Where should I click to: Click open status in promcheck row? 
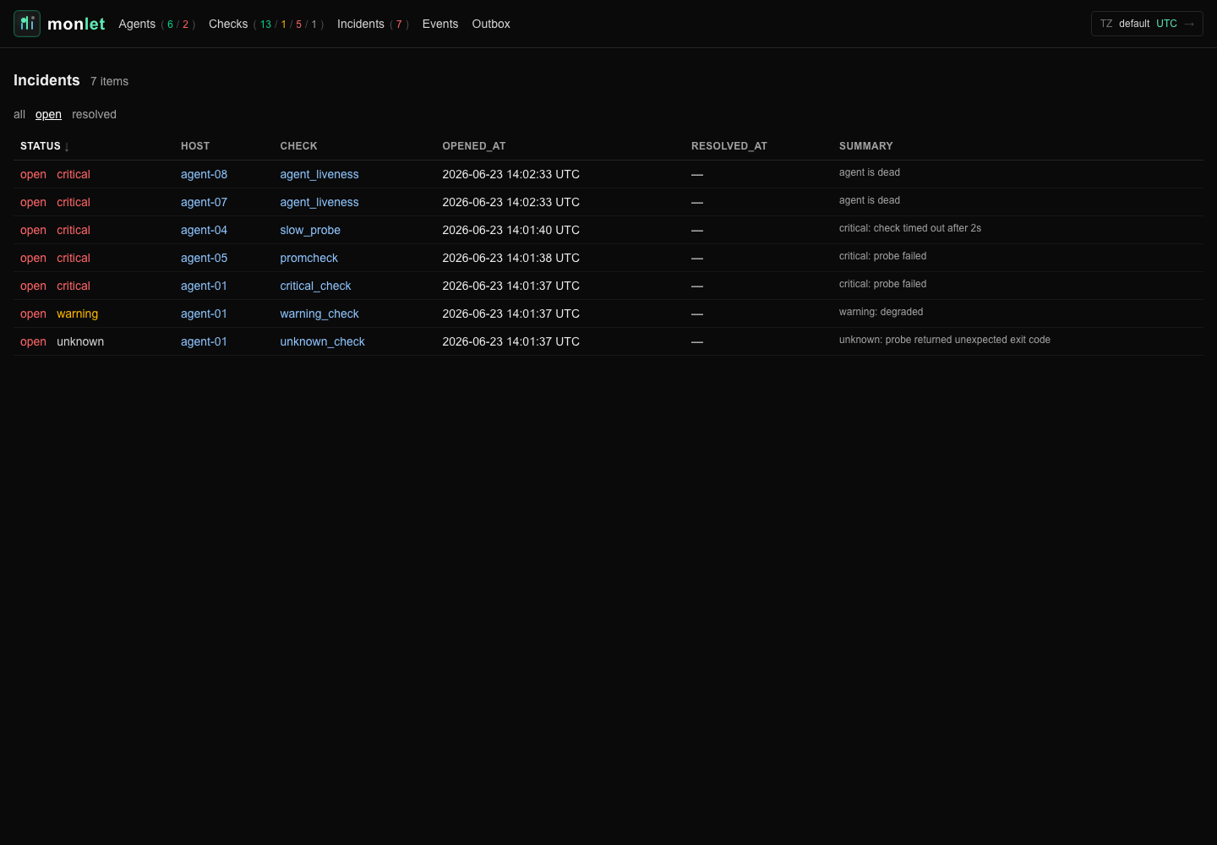[x=33, y=258]
